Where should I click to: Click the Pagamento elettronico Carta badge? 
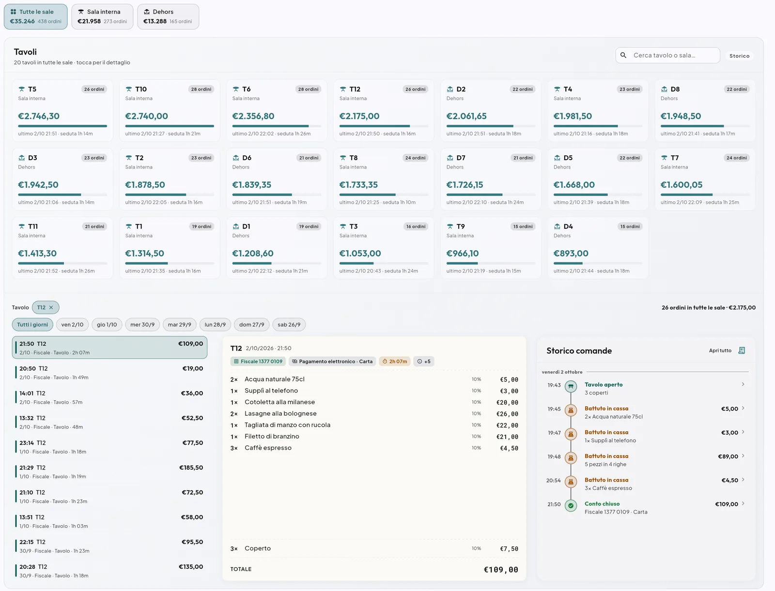(x=332, y=362)
